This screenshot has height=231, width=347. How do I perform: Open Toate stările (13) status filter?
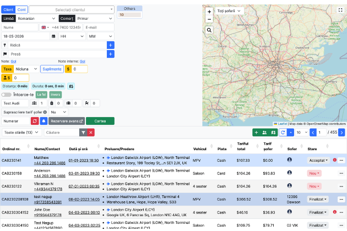point(21,133)
